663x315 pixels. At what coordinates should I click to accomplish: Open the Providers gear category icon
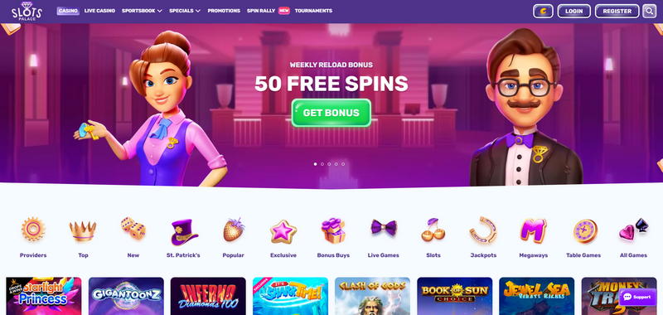click(33, 230)
